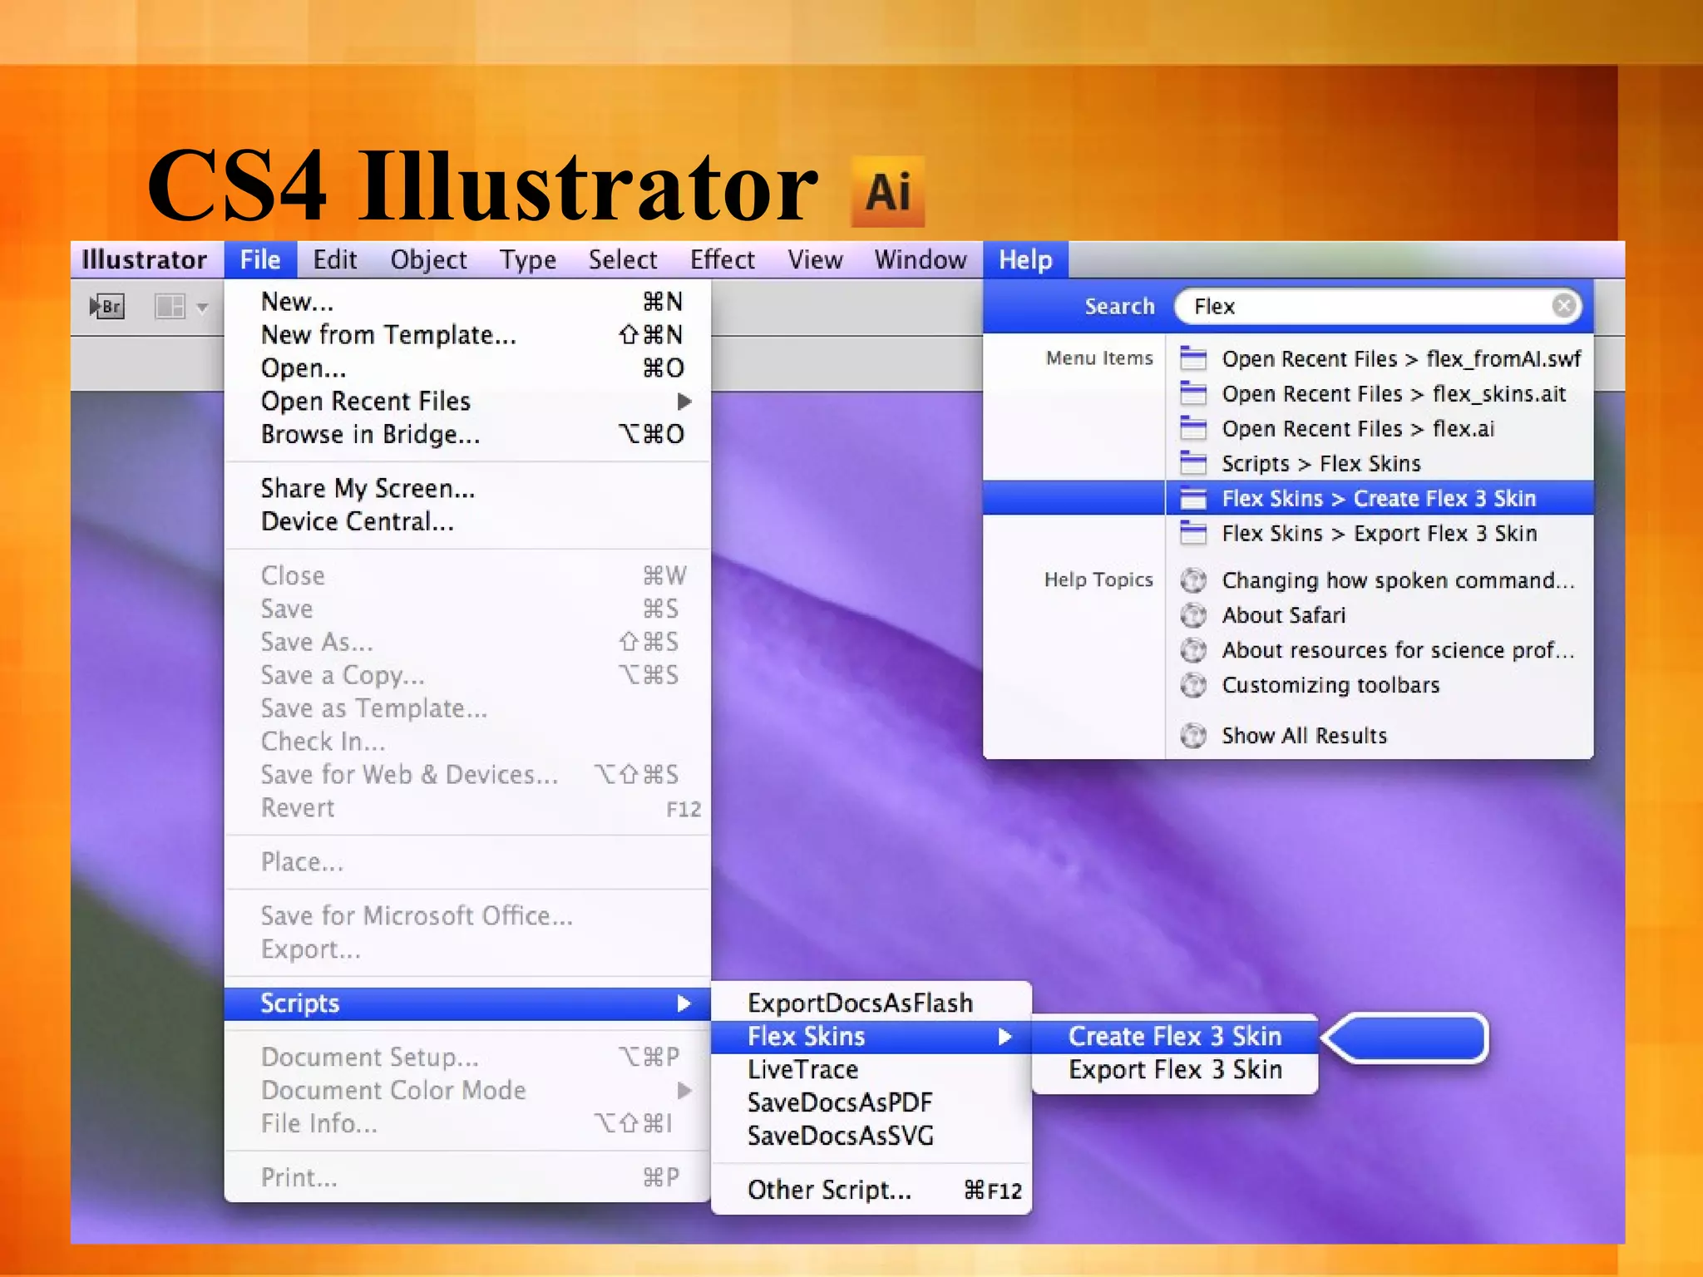Expand the Flex Skins submenu arrow
The image size is (1703, 1277).
[x=1005, y=1037]
